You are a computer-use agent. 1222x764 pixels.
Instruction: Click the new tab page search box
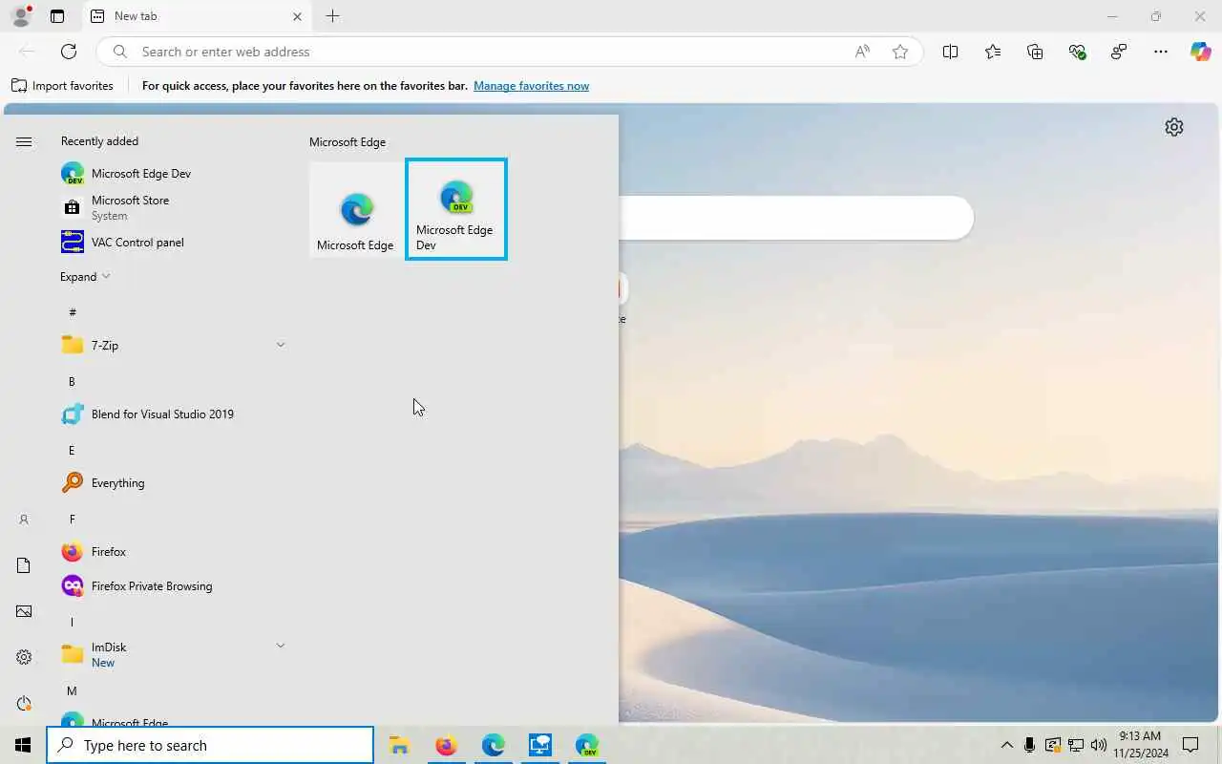[x=796, y=218]
